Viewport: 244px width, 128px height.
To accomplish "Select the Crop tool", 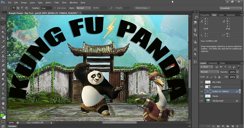I will [3, 37].
